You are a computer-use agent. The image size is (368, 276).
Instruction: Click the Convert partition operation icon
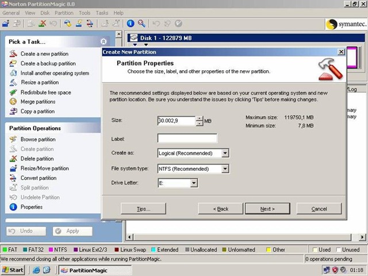click(13, 178)
